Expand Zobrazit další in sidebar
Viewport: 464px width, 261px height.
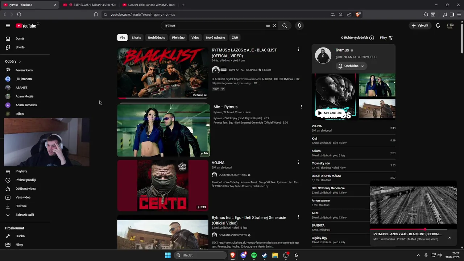tap(25, 215)
